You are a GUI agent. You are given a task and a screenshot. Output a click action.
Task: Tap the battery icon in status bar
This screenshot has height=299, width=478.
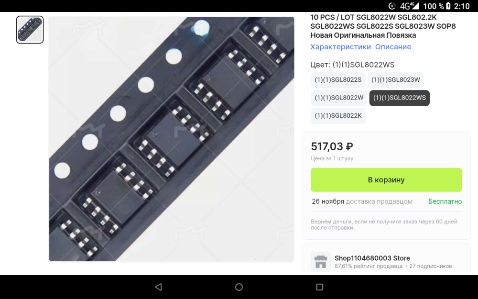(x=448, y=6)
